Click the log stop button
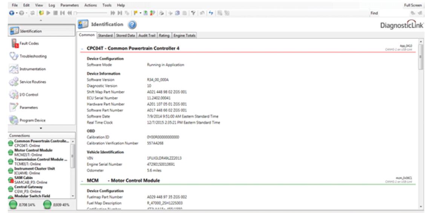Image resolution: width=427 pixels, height=213 pixels. [55, 13]
